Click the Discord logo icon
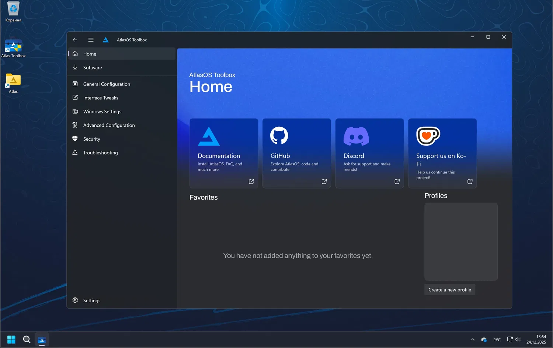Viewport: 553px width, 348px height. 356,136
